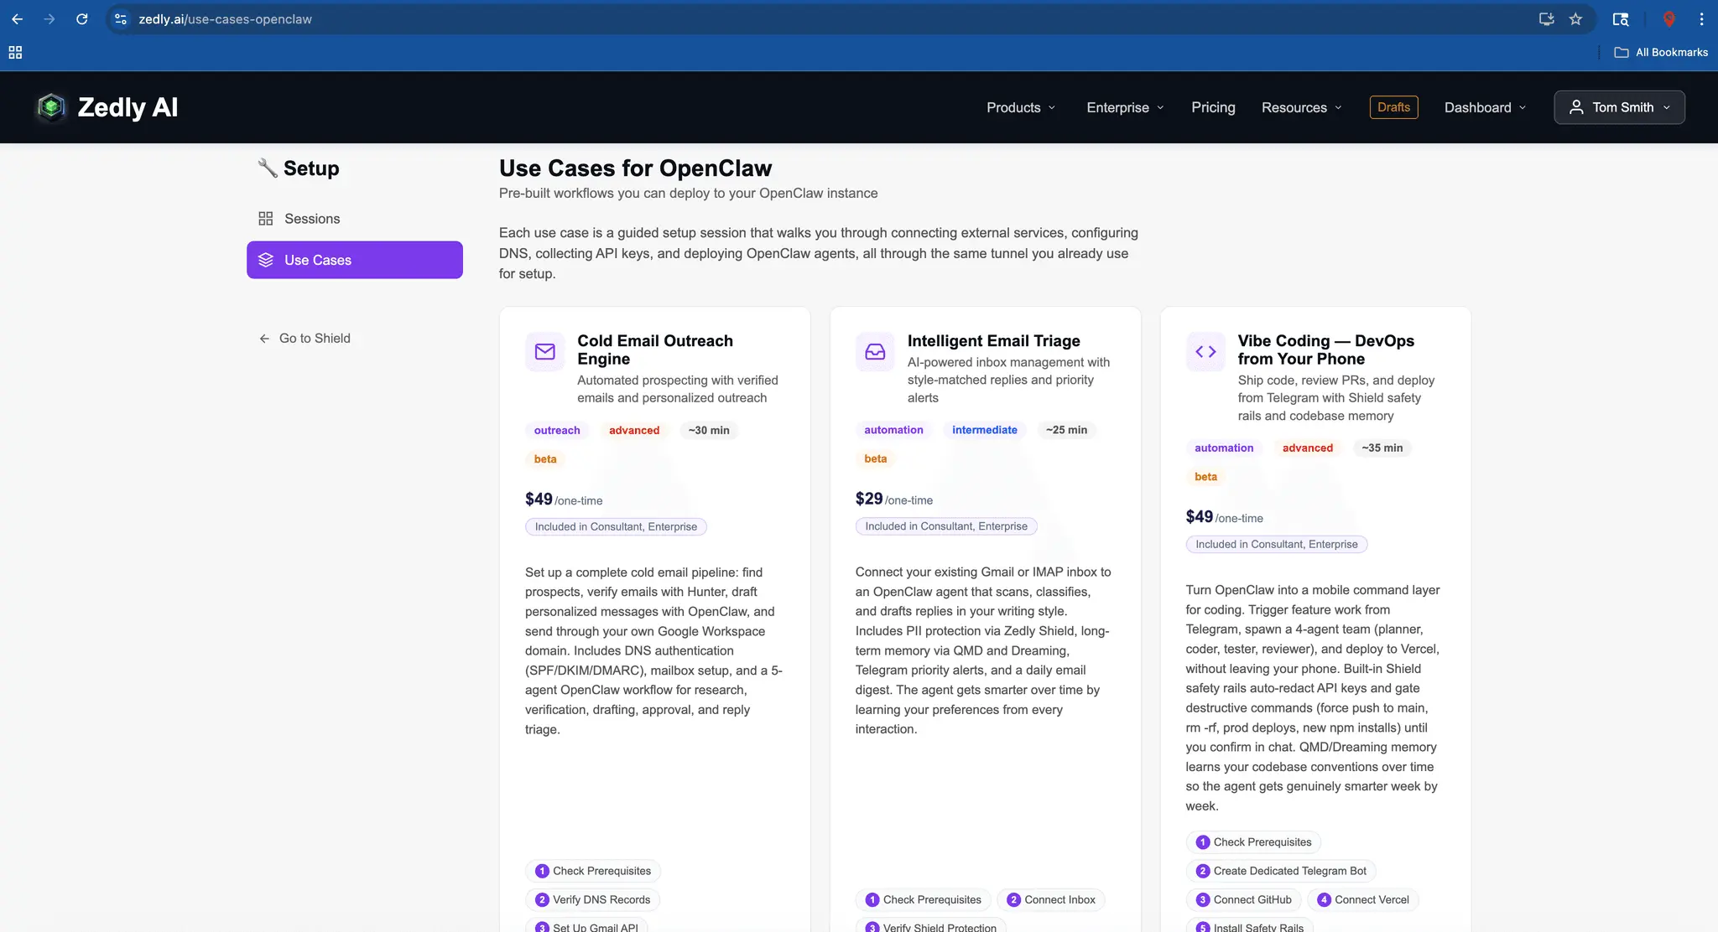Open the Cold Email Outreach Engine title
Viewport: 1718px width, 932px height.
point(655,349)
